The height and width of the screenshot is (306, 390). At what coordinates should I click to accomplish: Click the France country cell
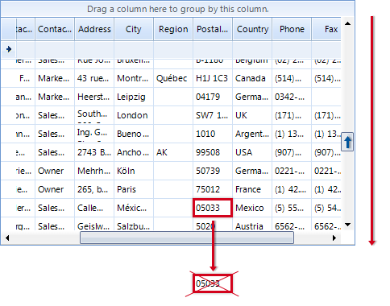click(x=252, y=189)
